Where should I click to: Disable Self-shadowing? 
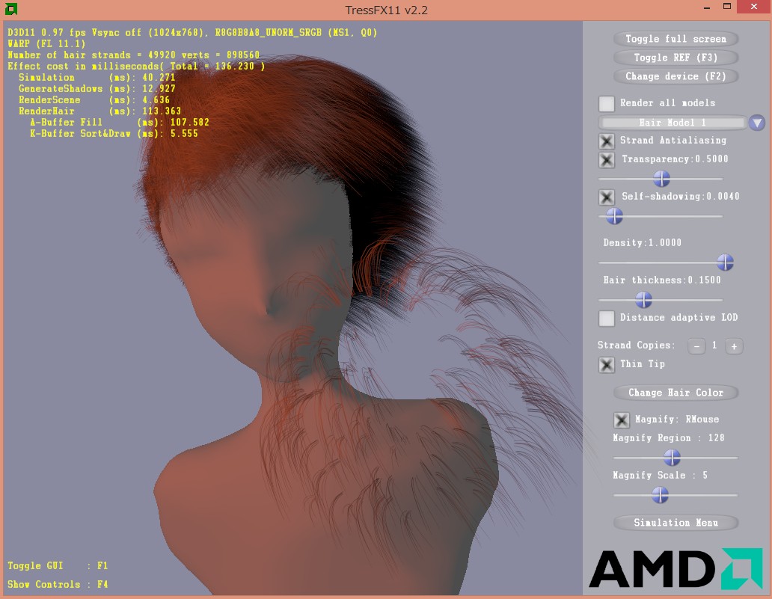[x=607, y=197]
